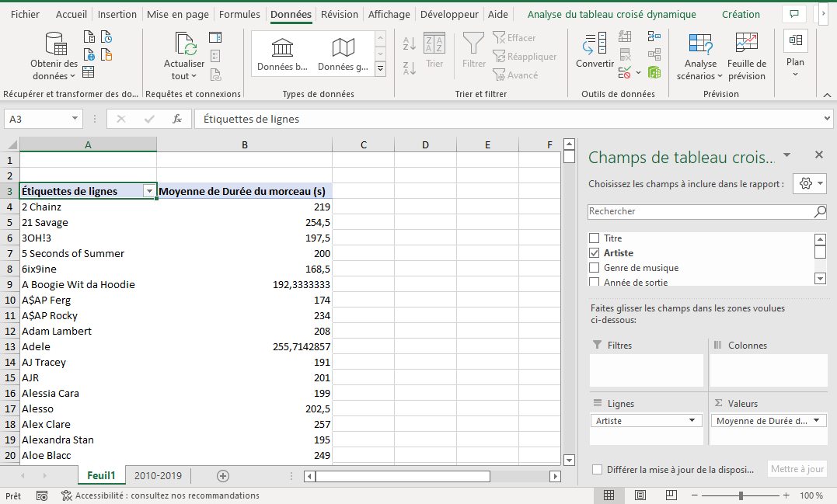Screen dimensions: 837x504
Task: Open the Affichage tab
Action: click(389, 15)
